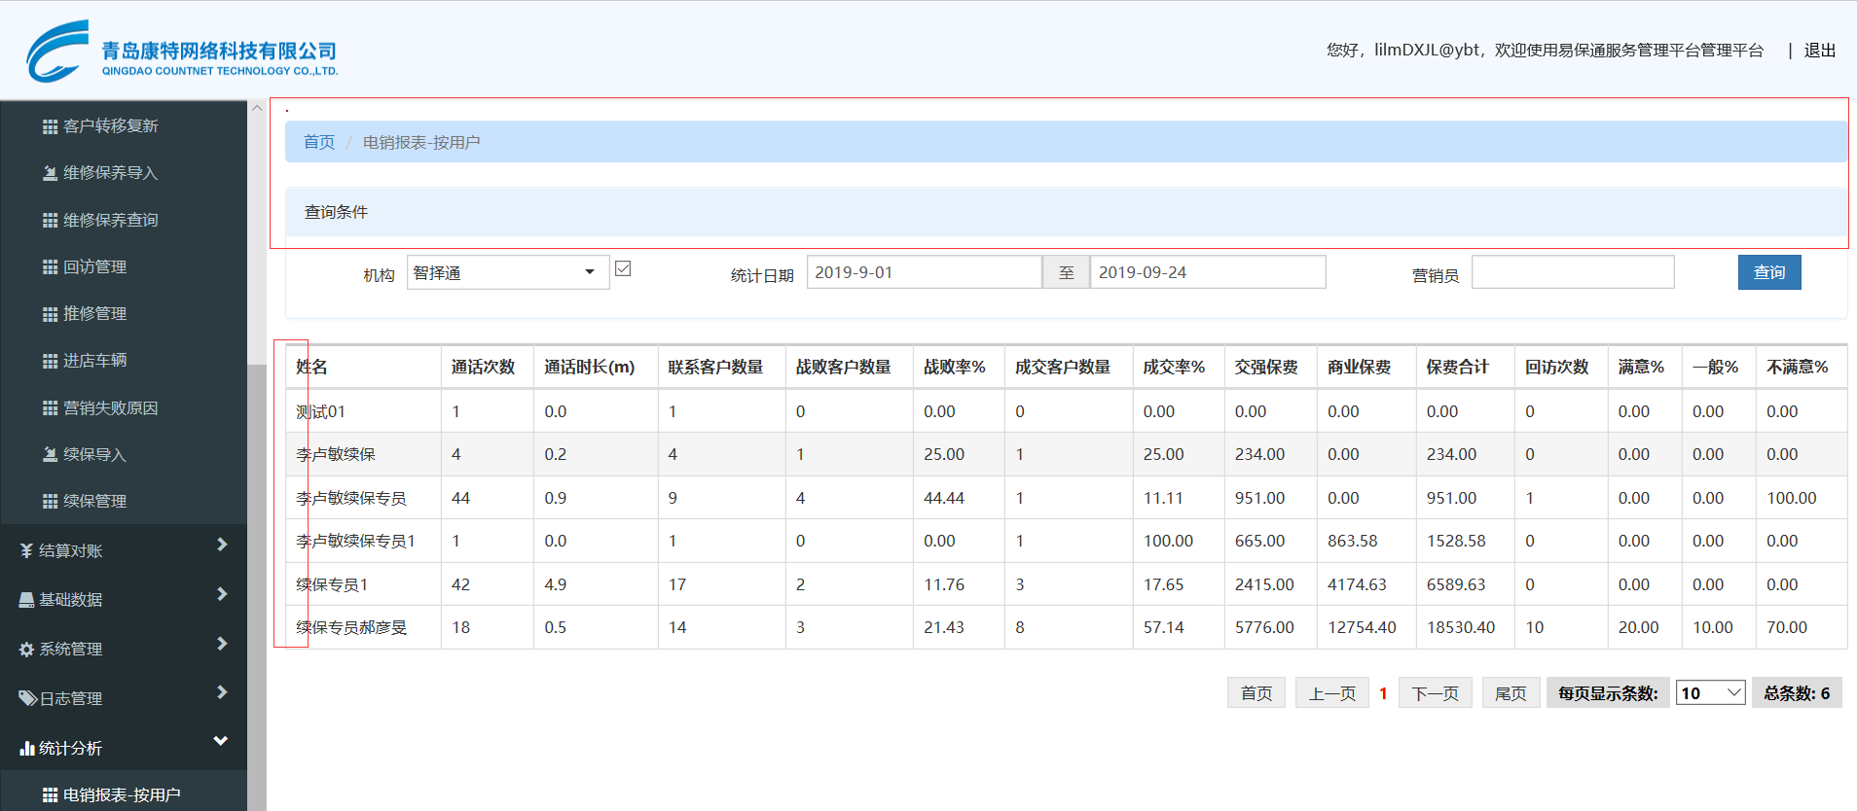The image size is (1857, 811).
Task: Expand the 日志管理 menu arrow
Action: tap(222, 692)
